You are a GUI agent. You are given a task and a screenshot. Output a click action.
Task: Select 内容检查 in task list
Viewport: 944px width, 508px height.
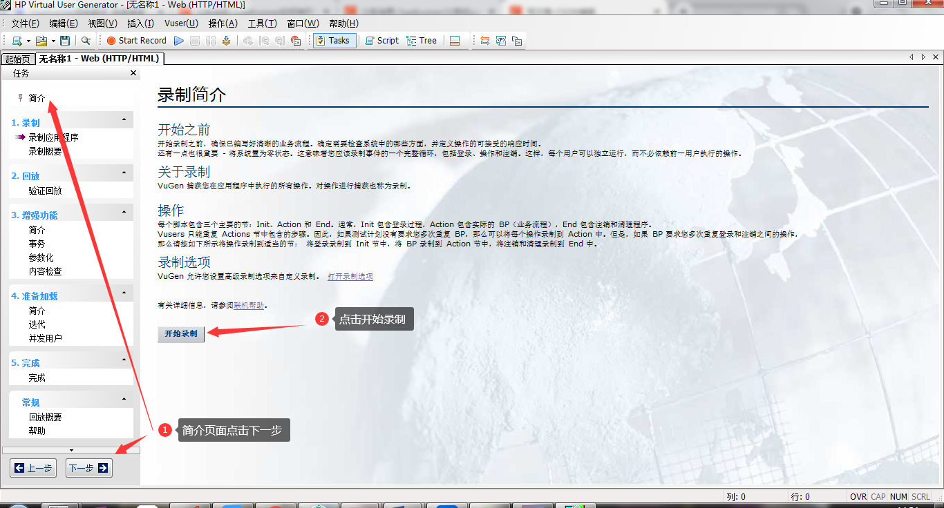pyautogui.click(x=45, y=271)
